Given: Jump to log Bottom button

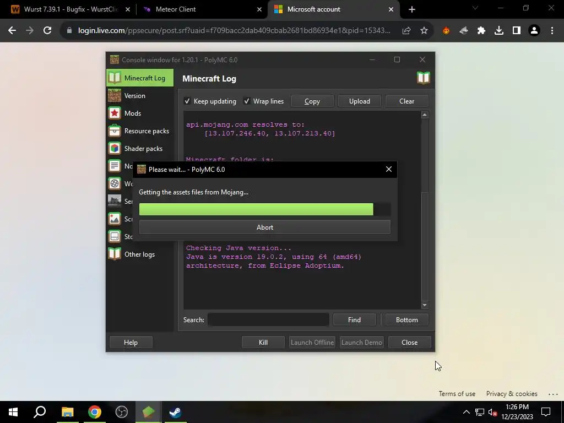Looking at the screenshot, I should click(x=407, y=320).
